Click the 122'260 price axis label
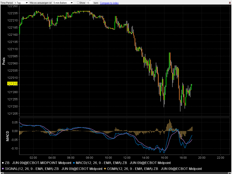This screenshot has width=232, height=174. coord(12,6)
